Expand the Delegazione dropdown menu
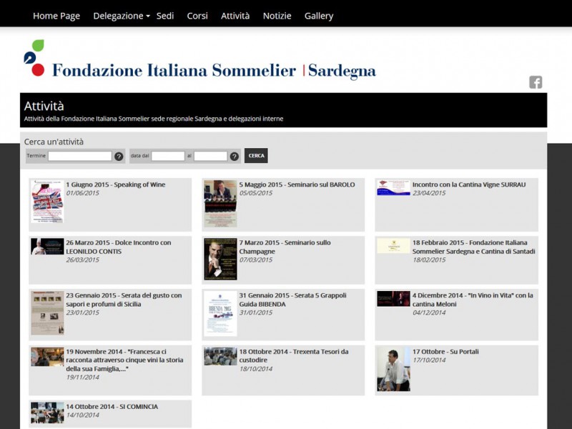Screen dimensions: 572x429 [x=121, y=16]
